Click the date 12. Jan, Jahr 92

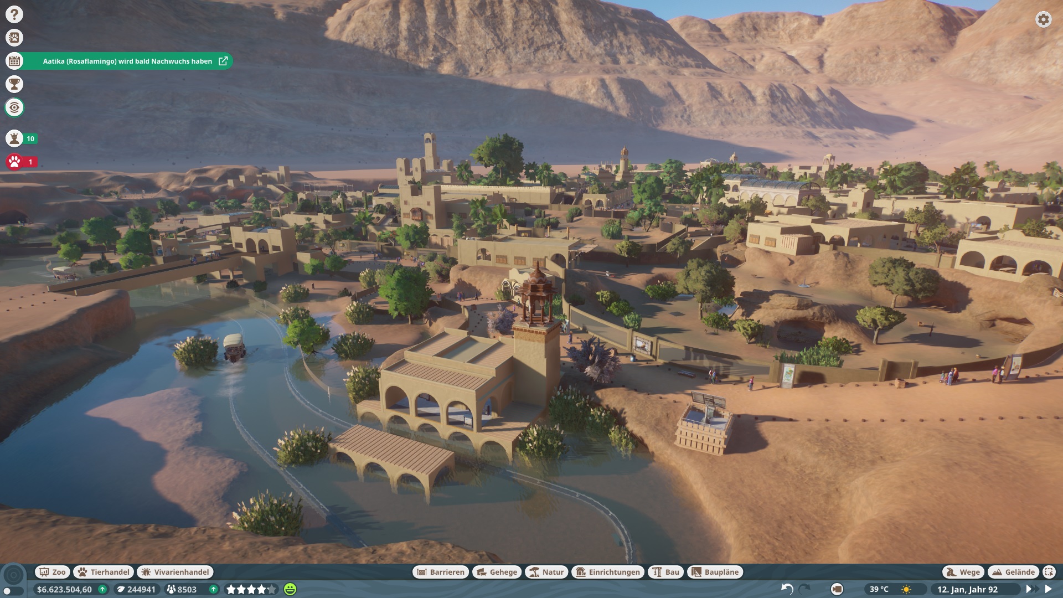(x=967, y=589)
